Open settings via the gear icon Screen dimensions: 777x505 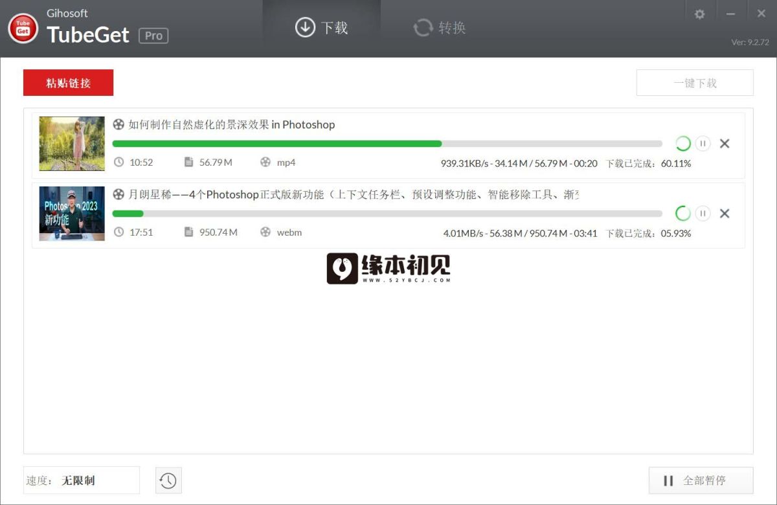click(x=699, y=14)
